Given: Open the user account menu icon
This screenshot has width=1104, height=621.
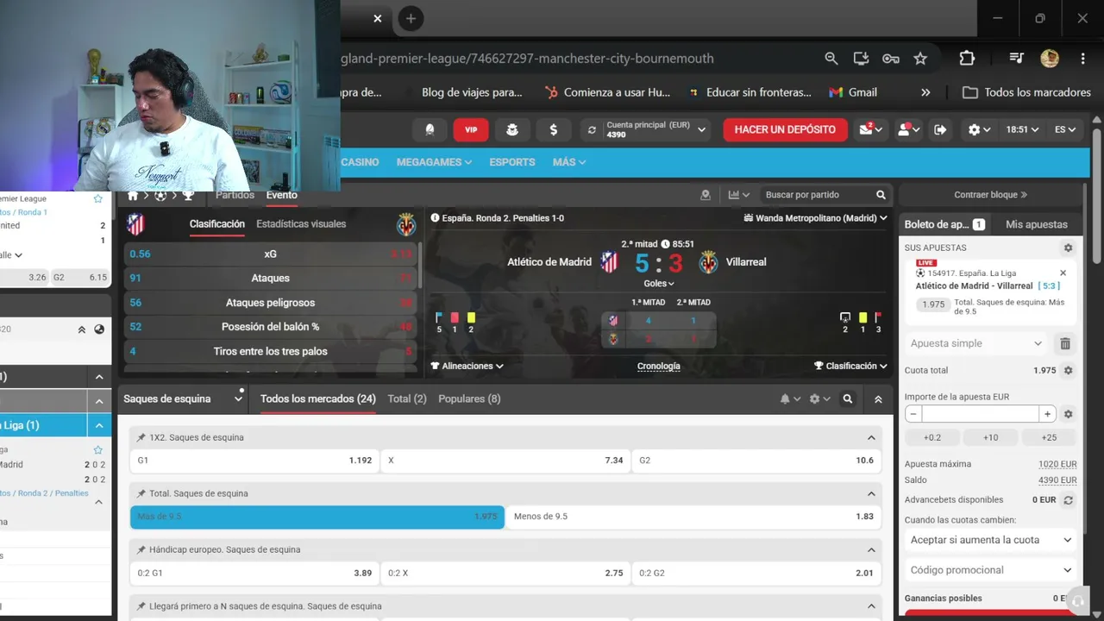Looking at the screenshot, I should tap(908, 129).
